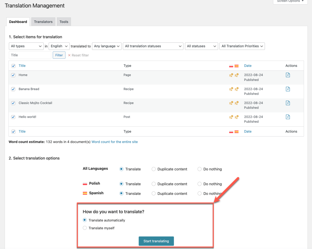The image size is (312, 249).
Task: Click the Polish translation status icon for Home
Action: coord(231,75)
